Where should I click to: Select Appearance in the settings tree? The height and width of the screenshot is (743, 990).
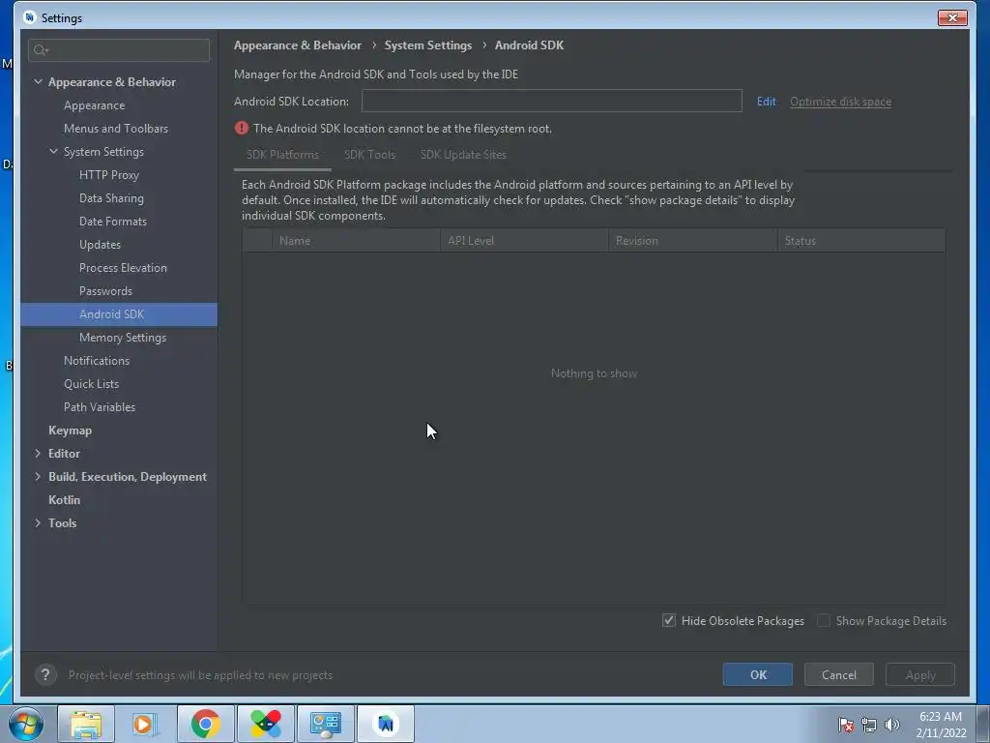94,105
